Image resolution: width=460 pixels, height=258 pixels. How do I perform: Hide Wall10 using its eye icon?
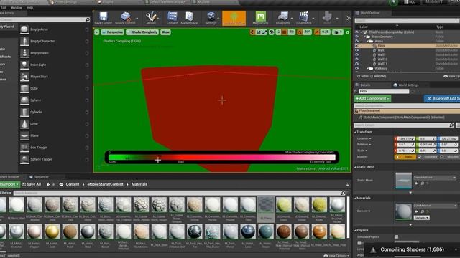pyautogui.click(x=356, y=59)
